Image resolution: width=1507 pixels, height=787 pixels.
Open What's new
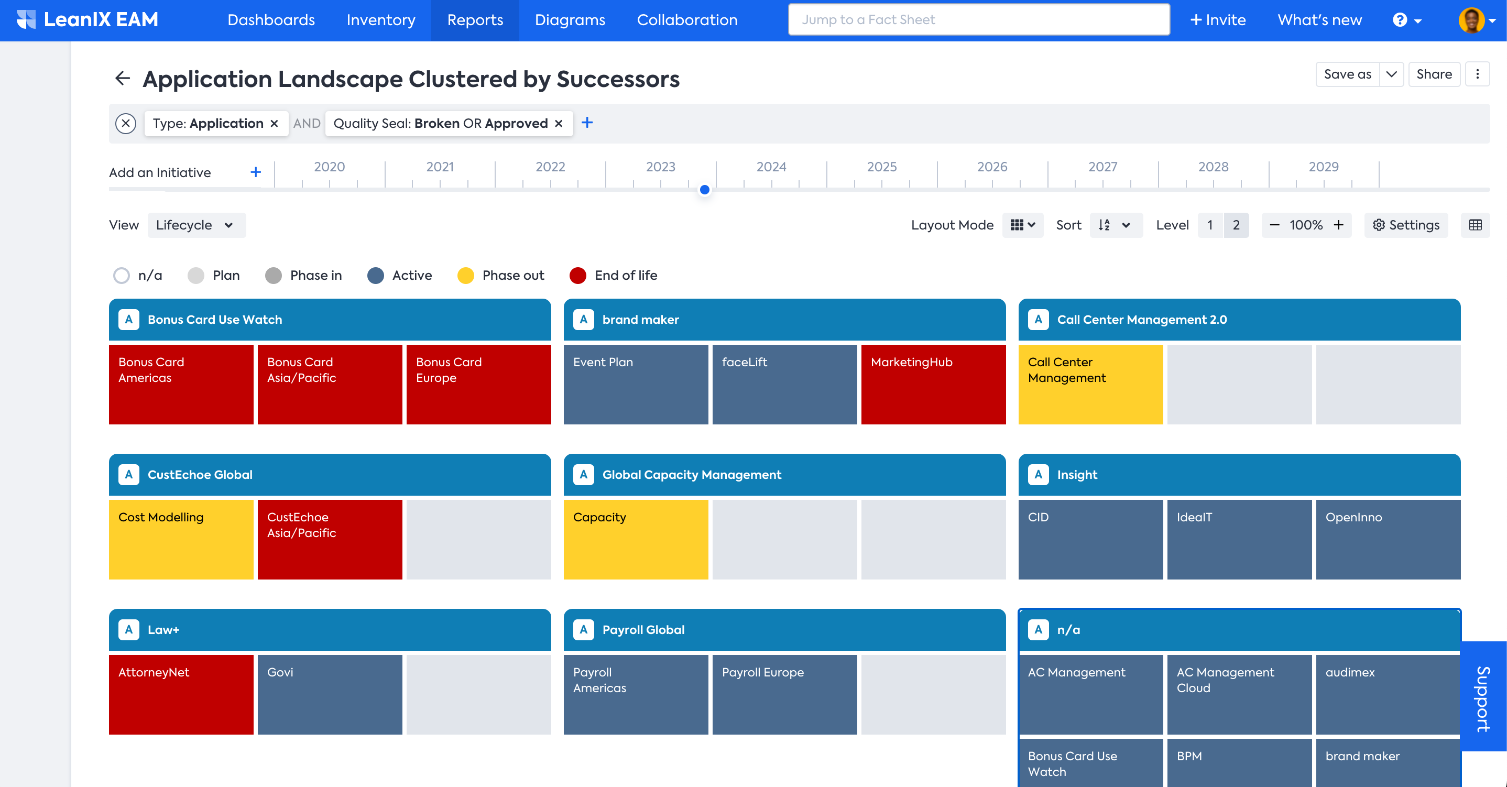1319,20
